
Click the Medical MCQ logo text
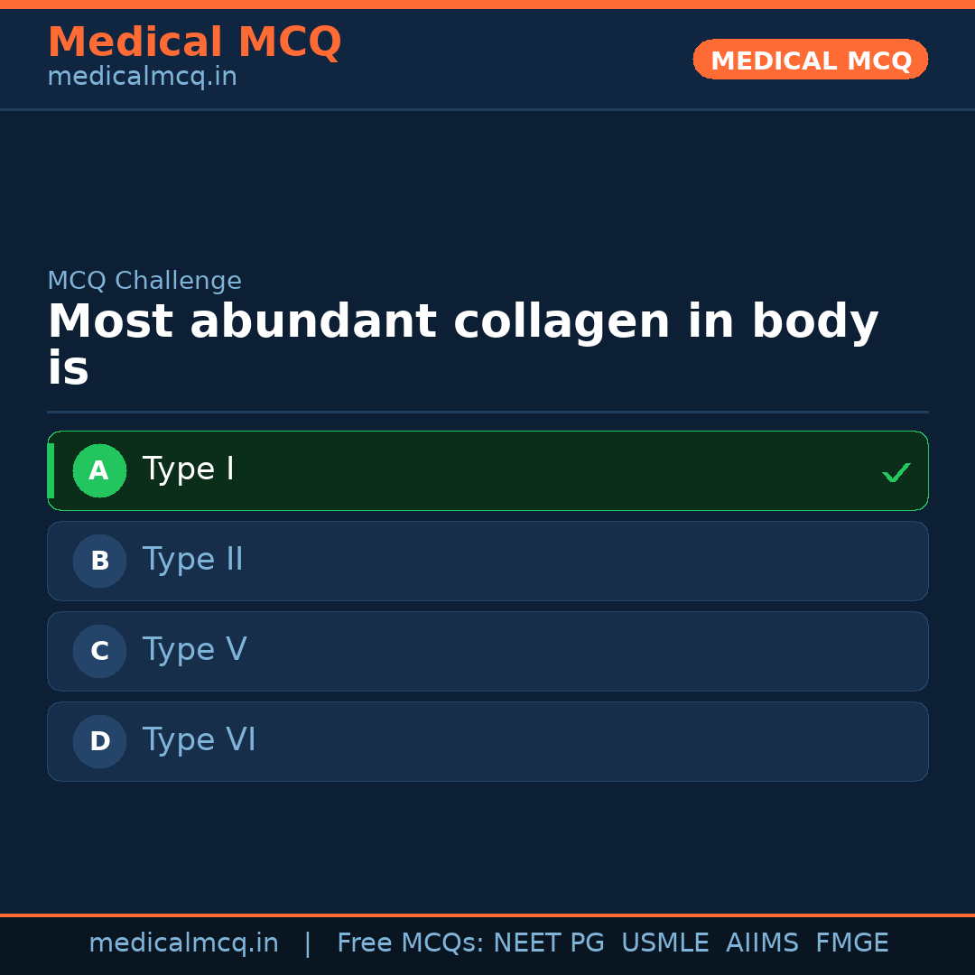coord(194,42)
